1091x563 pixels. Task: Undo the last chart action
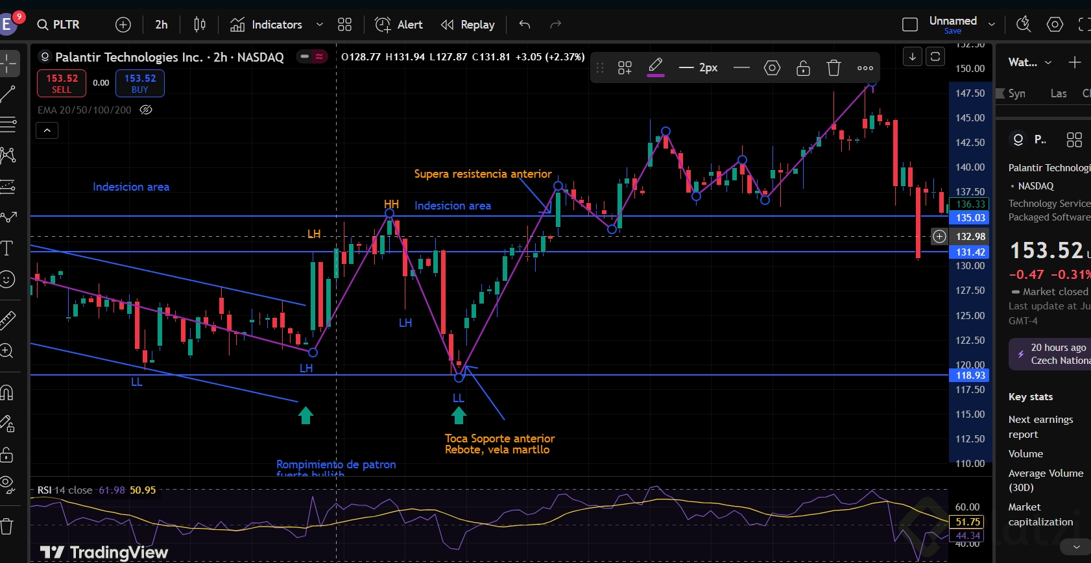click(525, 25)
